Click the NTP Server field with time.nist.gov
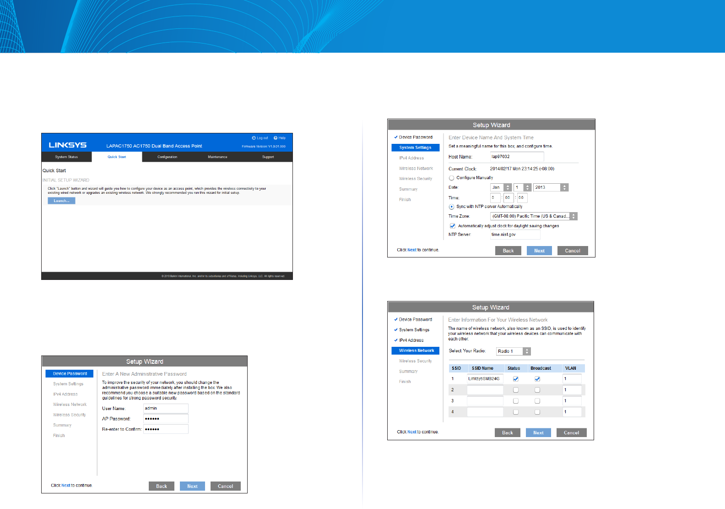Screen dimensions: 725x509 pos(515,235)
